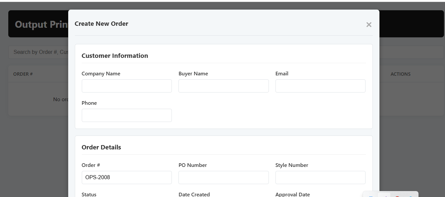Click the Approval Date field label

click(x=293, y=194)
